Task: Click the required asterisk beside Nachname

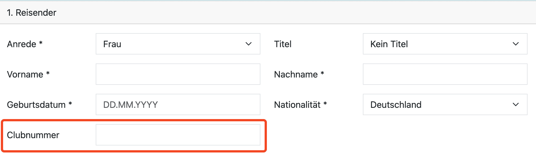Action: (322, 73)
